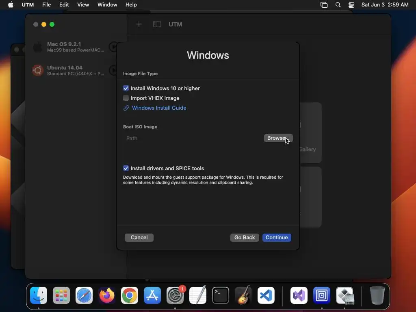Image resolution: width=416 pixels, height=312 pixels.
Task: Open the UTM application menu
Action: (x=28, y=5)
